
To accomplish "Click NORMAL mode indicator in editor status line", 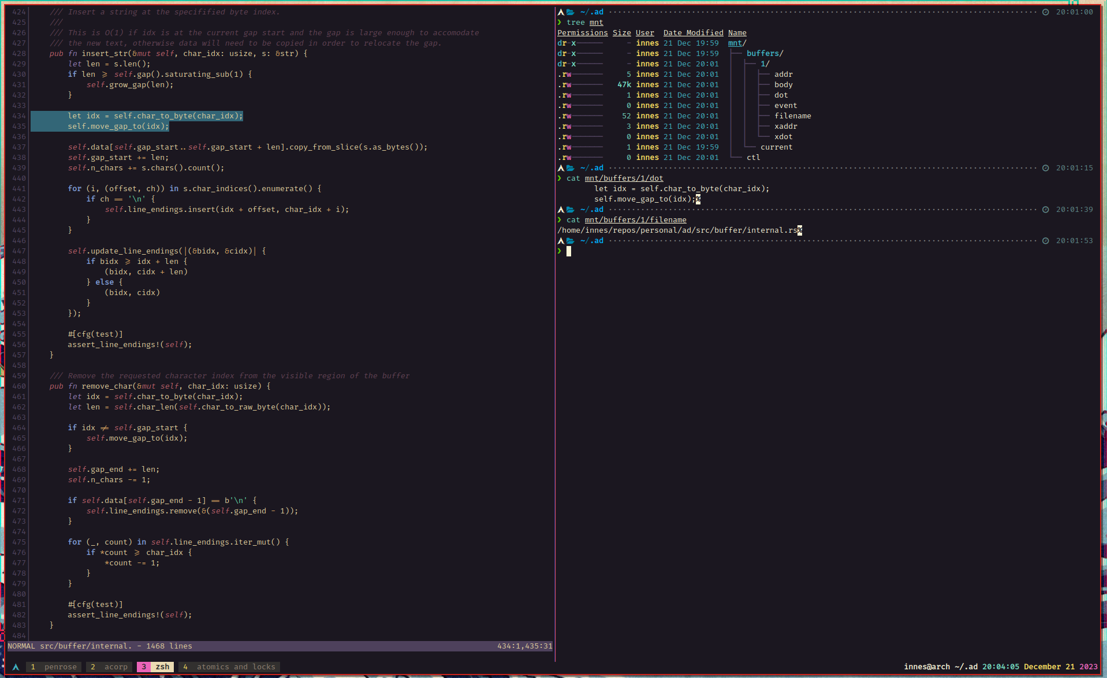I will pyautogui.click(x=21, y=646).
